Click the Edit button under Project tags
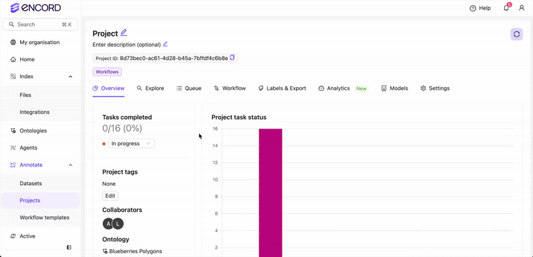Image resolution: width=533 pixels, height=257 pixels. (x=110, y=196)
